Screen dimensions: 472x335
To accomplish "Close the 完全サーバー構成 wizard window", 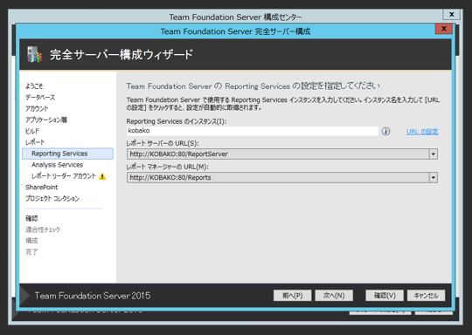I will 444,29.
